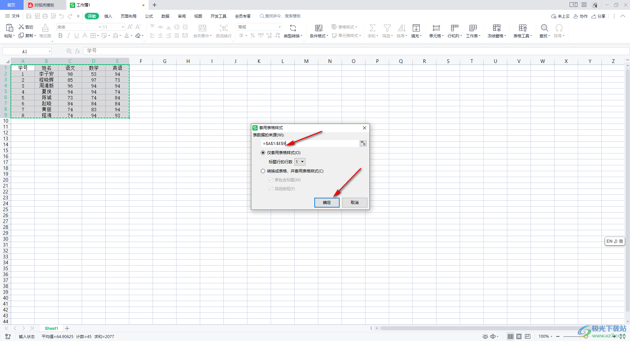This screenshot has height=341, width=630.
Task: Toggle Bold formatting
Action: coord(60,36)
